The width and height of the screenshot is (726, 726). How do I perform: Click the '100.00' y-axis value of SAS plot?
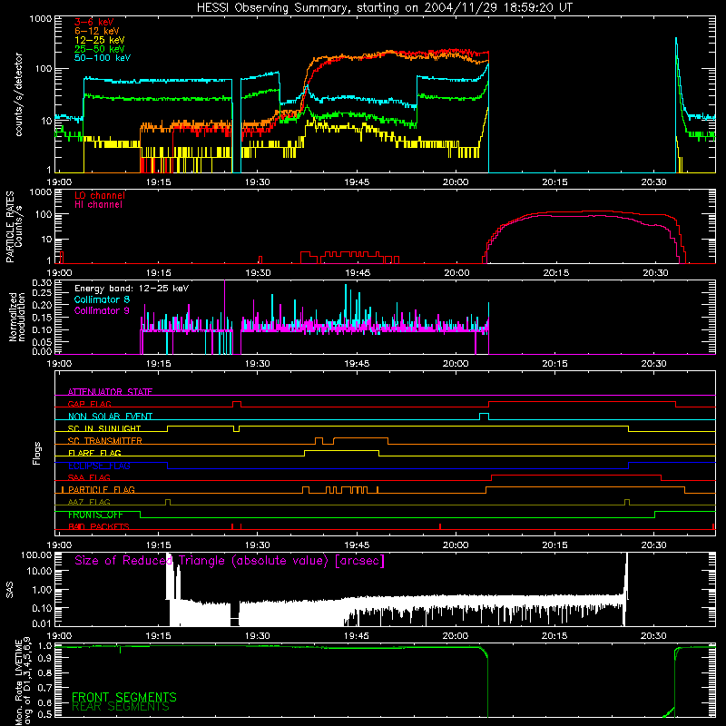point(36,554)
